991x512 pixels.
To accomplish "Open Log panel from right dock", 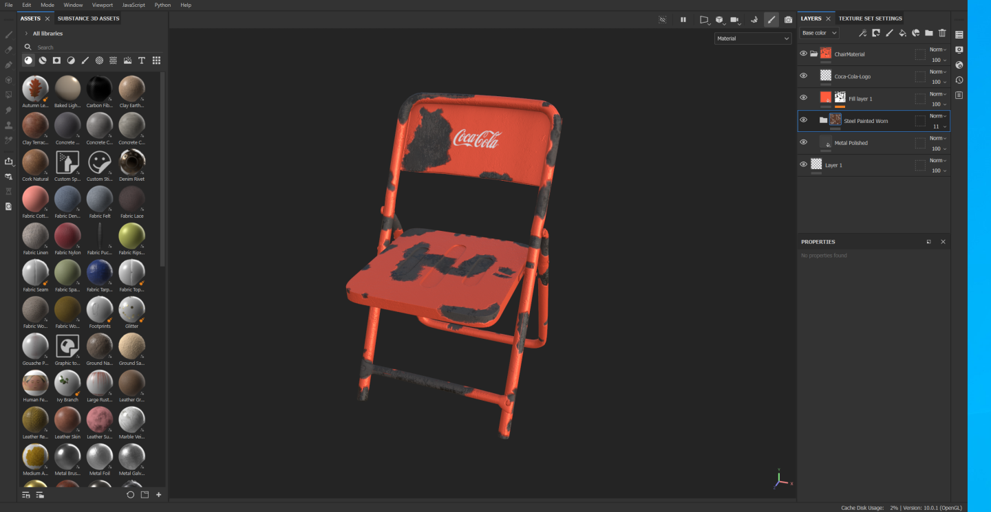I will [x=959, y=95].
